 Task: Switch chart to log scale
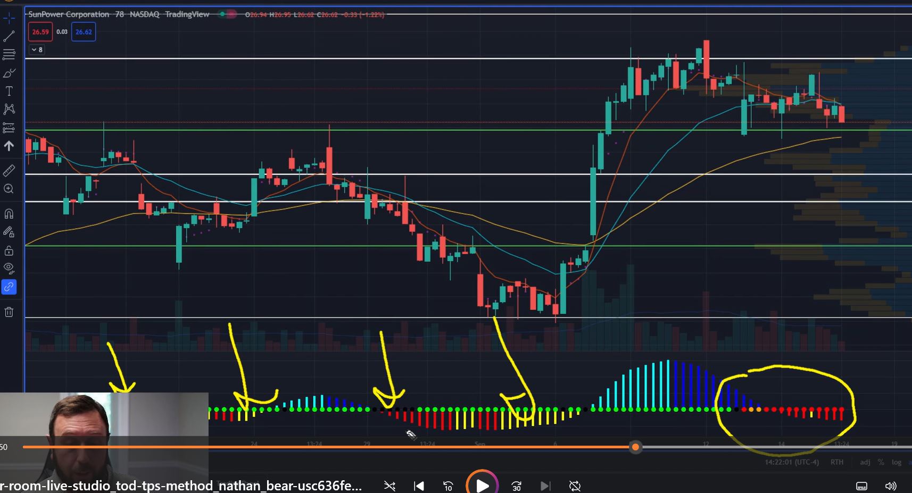(896, 462)
